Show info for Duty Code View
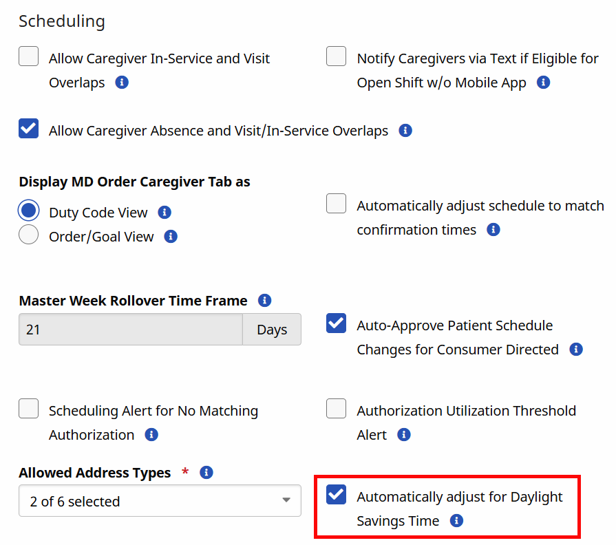Viewport: 616px width, 545px height. pos(164,213)
